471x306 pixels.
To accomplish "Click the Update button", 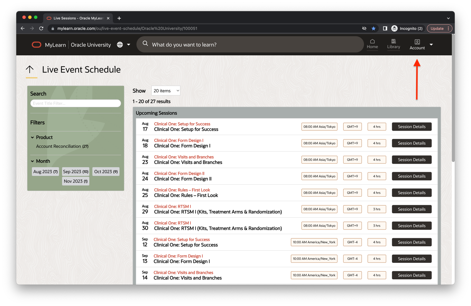I will click(x=439, y=28).
